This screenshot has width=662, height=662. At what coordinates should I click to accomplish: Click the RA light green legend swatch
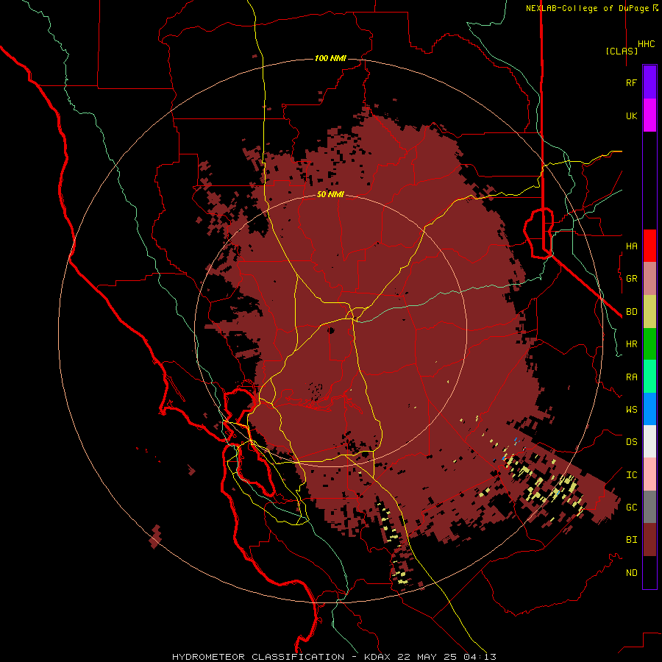(x=649, y=377)
